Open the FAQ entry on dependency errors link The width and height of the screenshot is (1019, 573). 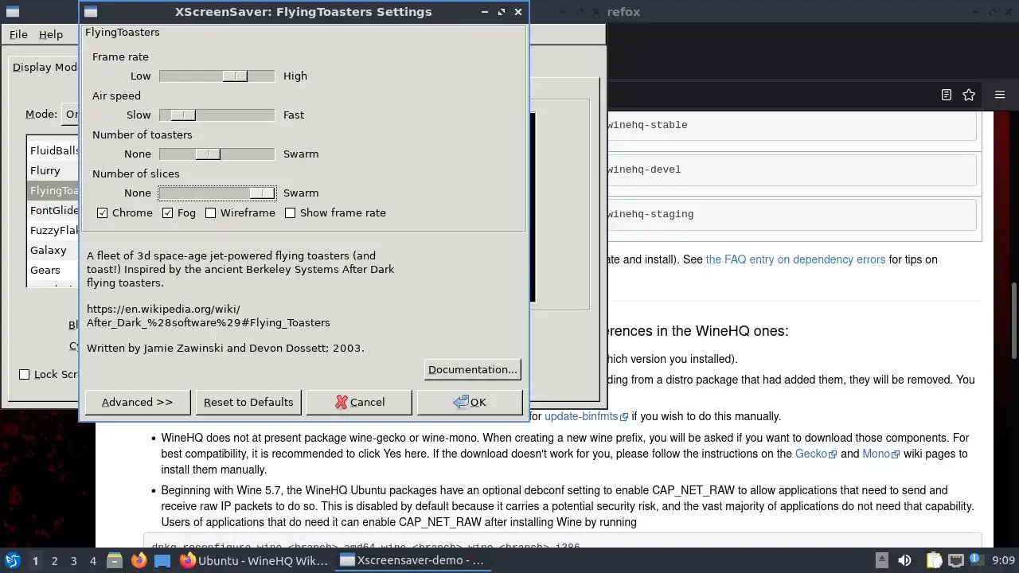(795, 259)
